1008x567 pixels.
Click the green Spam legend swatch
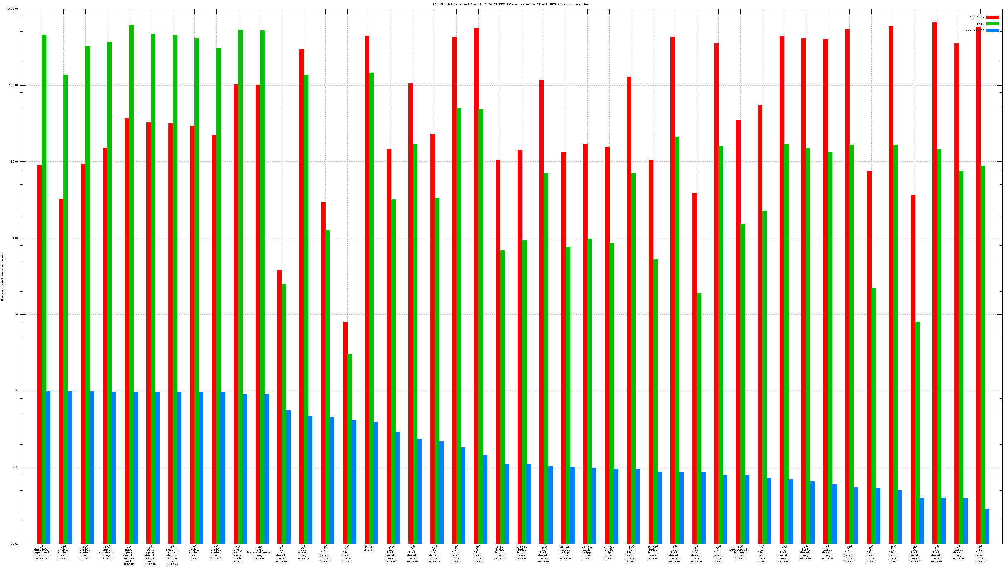(x=992, y=24)
